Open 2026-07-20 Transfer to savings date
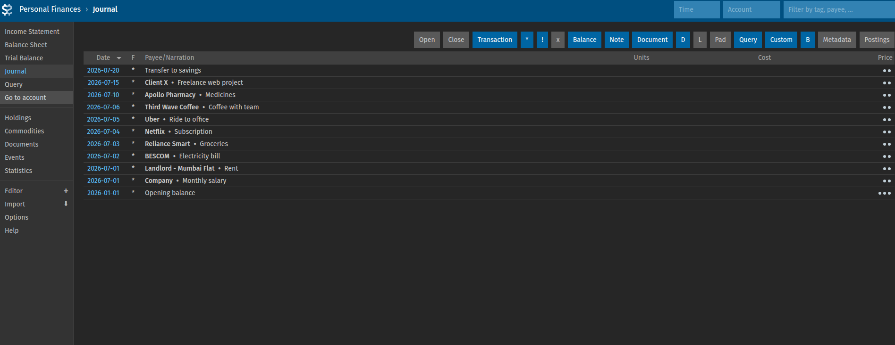The height and width of the screenshot is (345, 895). click(103, 70)
